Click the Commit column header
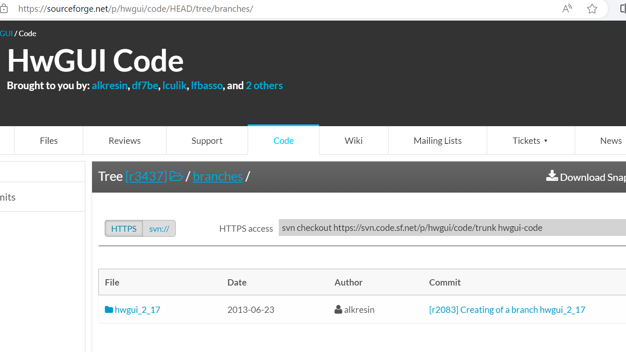Viewport: 626px width, 352px height. click(445, 282)
